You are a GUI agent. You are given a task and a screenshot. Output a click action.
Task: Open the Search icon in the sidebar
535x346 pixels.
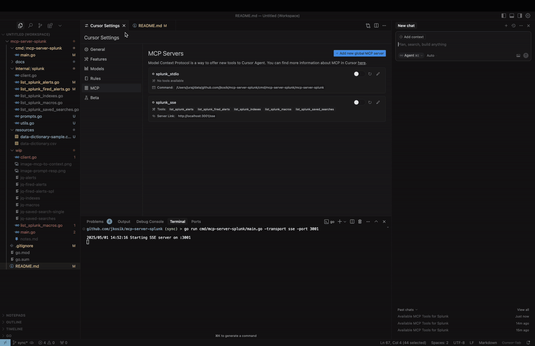tap(30, 25)
